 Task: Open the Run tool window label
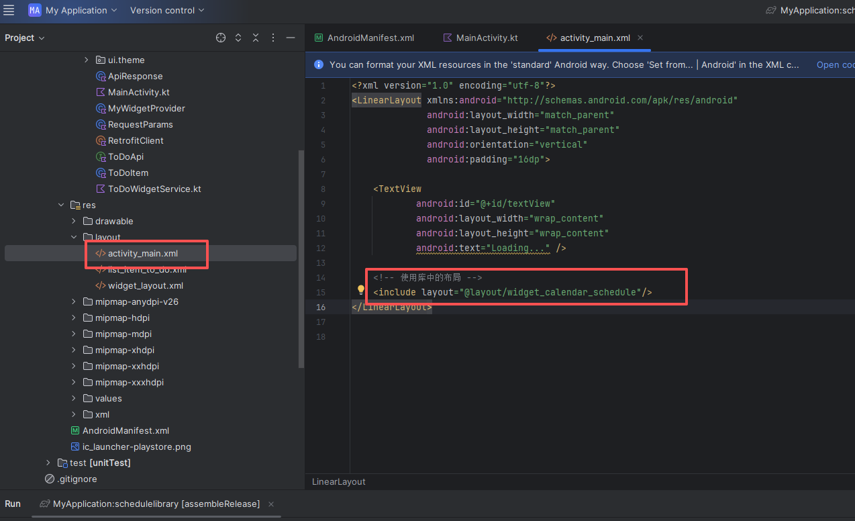point(13,504)
